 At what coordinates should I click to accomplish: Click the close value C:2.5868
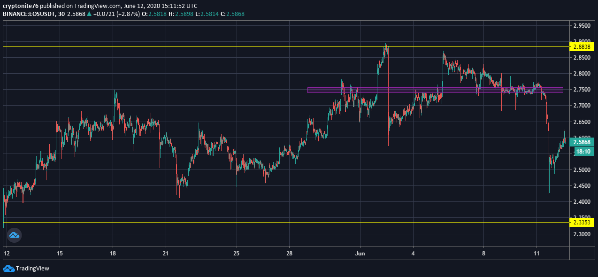231,14
